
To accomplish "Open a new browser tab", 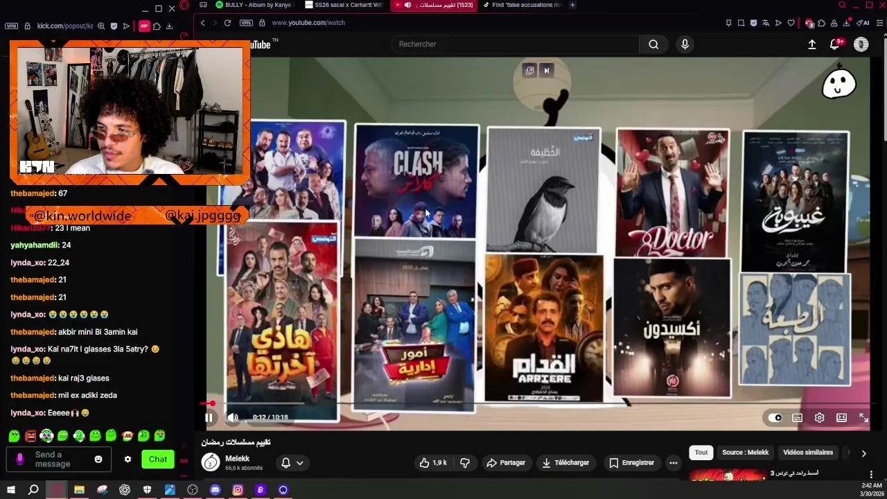I will coord(572,5).
